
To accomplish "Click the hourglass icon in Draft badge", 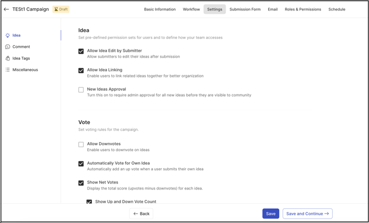I will (56, 9).
